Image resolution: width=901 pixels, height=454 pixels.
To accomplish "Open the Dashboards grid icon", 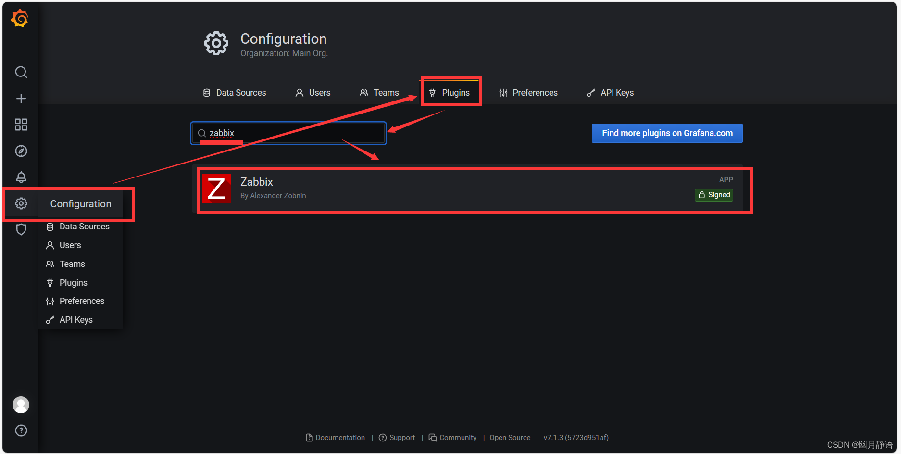I will pyautogui.click(x=21, y=125).
